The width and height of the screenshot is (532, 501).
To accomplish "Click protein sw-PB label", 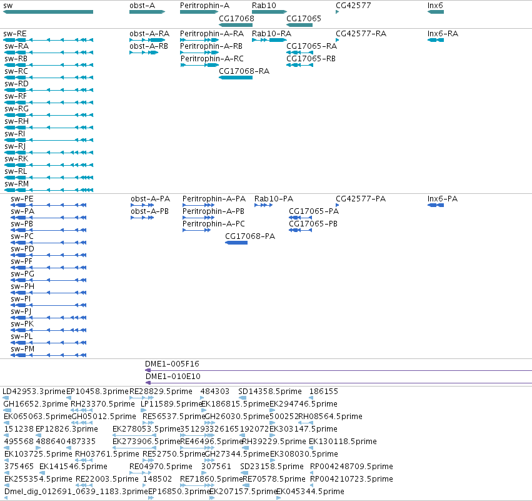I will [x=22, y=224].
